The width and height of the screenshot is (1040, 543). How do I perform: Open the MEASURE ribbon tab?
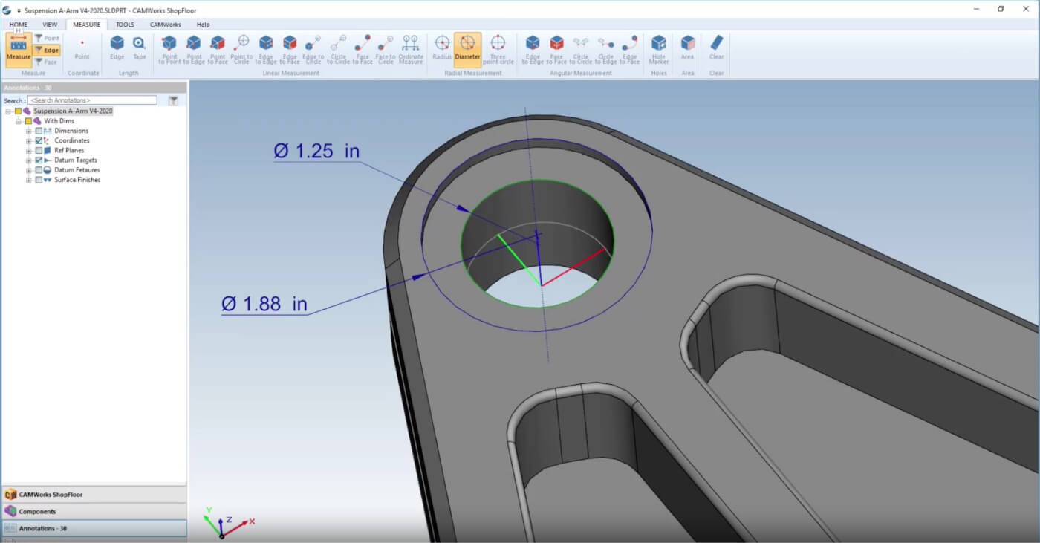tap(87, 25)
